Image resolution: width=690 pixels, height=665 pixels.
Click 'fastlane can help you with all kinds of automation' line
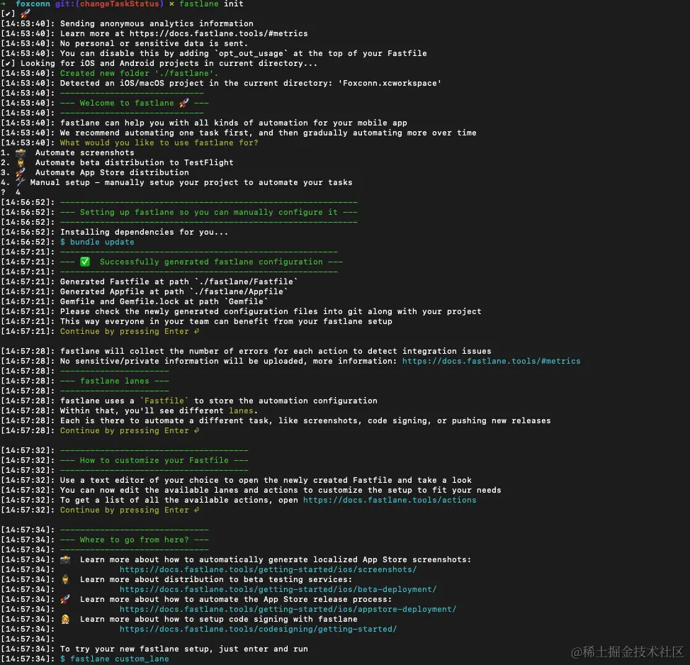tap(234, 123)
